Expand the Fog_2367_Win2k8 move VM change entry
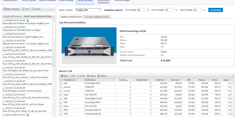235x117 pixels. (x=4, y=61)
